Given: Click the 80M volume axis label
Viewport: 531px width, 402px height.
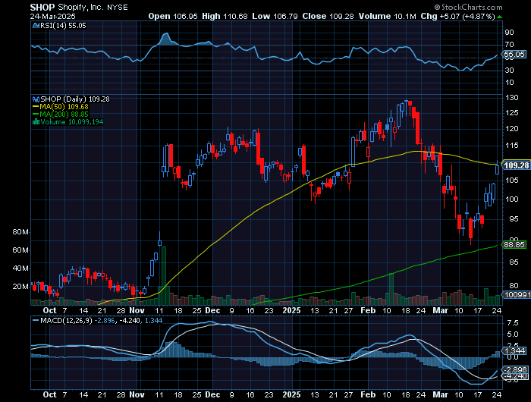Looking at the screenshot, I should tap(20, 232).
